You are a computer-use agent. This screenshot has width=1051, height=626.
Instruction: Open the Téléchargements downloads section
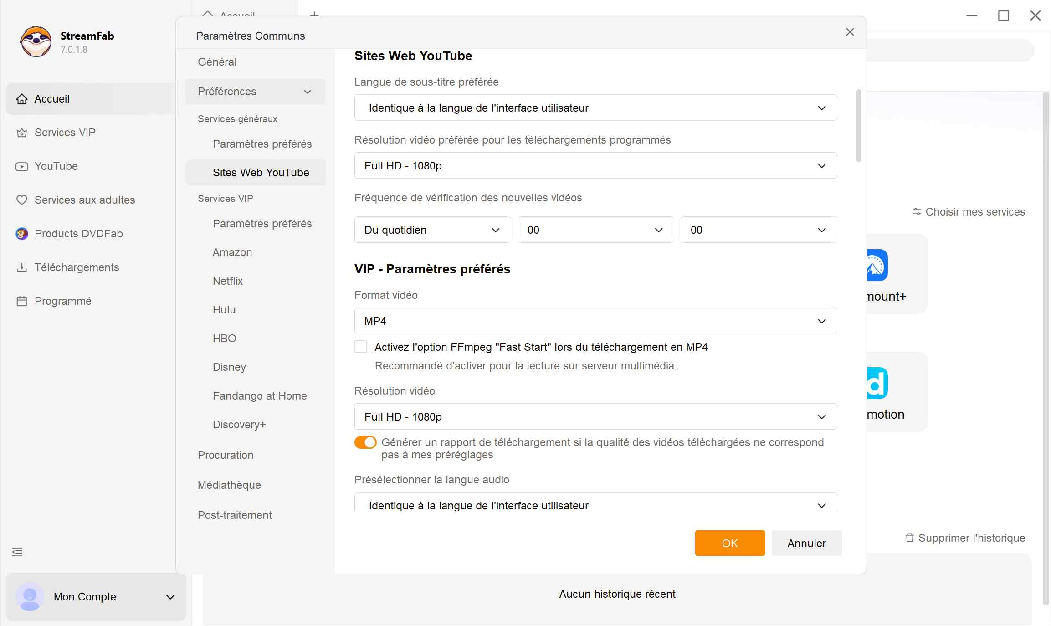[x=77, y=267]
